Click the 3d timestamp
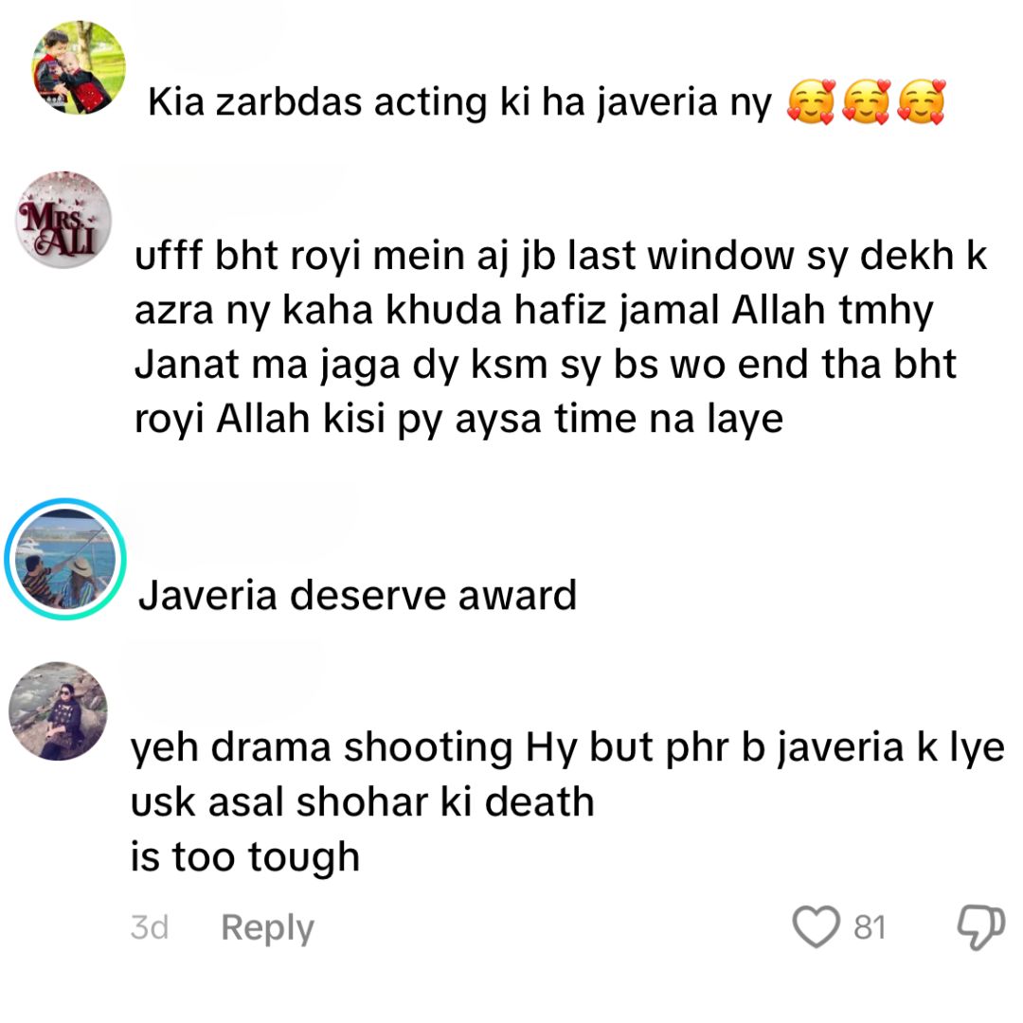Viewport: 1023px width, 1023px height. tap(150, 927)
